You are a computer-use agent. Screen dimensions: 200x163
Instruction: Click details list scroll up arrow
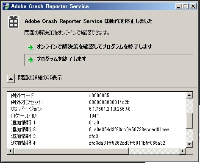point(189,95)
